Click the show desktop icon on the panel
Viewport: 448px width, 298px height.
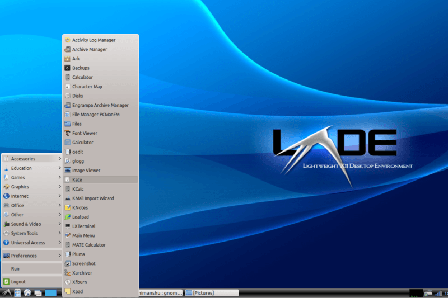pos(38,293)
